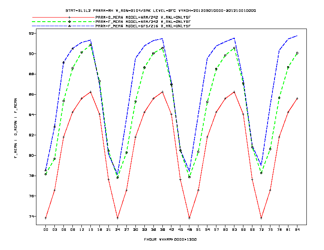324x250 pixels.
Task: Click the x-axis forecast hour label 24
Action: (117, 230)
